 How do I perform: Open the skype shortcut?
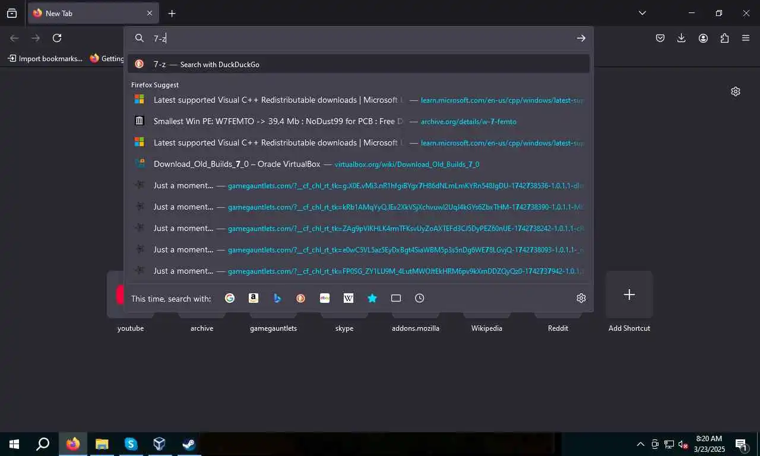click(344, 328)
